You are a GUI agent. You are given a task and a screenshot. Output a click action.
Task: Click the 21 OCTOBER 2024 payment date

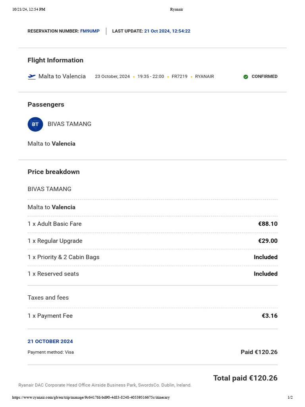(x=50, y=341)
